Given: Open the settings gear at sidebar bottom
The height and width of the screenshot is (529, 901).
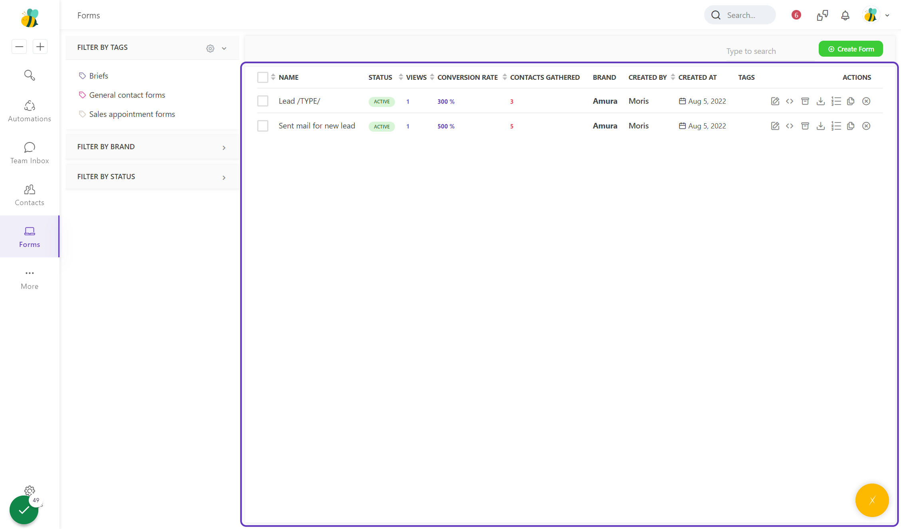Looking at the screenshot, I should pos(30,490).
